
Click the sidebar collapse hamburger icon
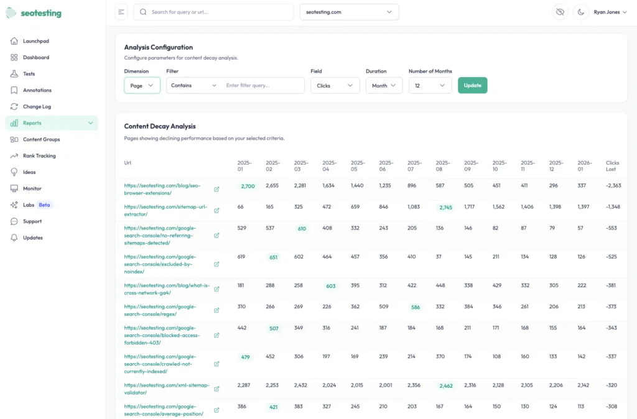(121, 12)
